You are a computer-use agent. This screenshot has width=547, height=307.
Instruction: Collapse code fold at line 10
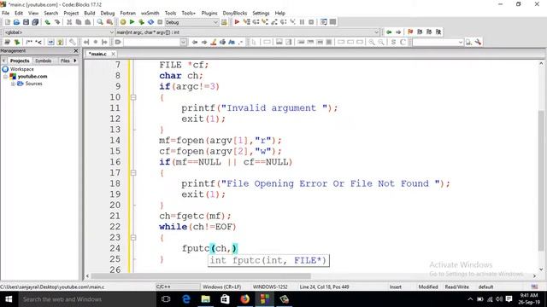tap(133, 97)
